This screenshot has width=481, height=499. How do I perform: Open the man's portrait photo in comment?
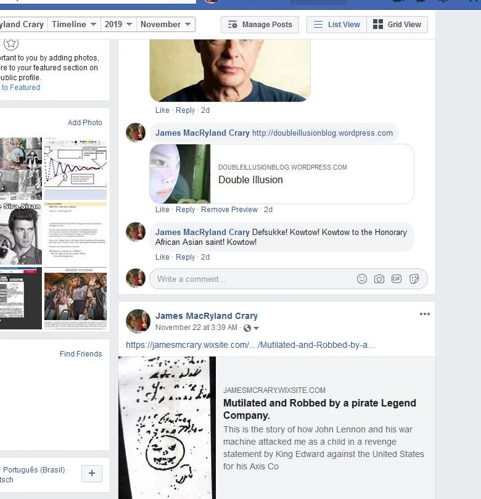230,70
